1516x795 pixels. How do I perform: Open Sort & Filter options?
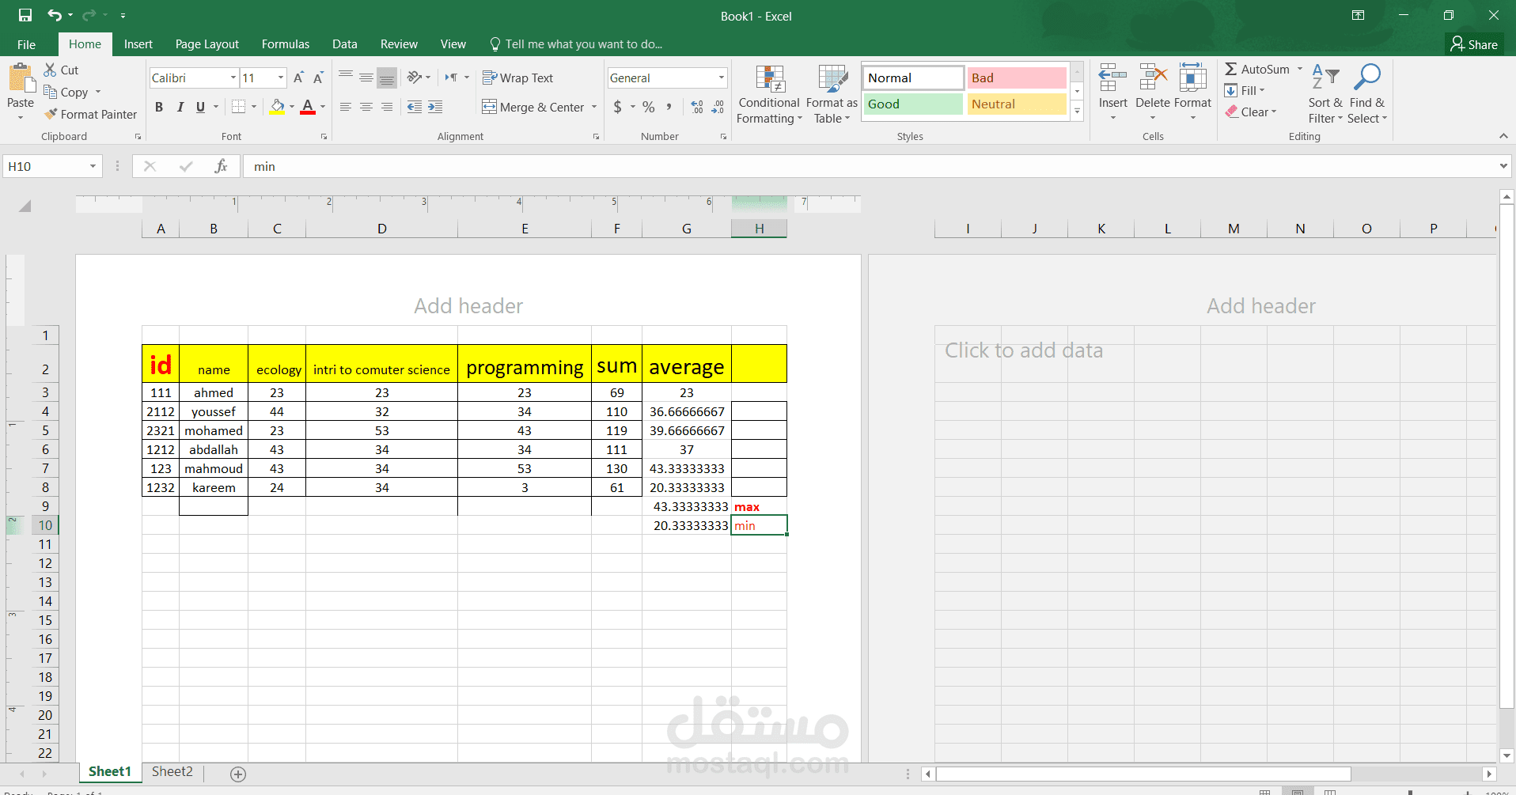point(1325,94)
